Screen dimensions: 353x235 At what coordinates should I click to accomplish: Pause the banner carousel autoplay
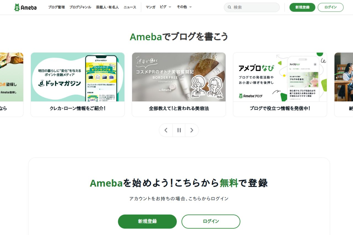click(179, 130)
